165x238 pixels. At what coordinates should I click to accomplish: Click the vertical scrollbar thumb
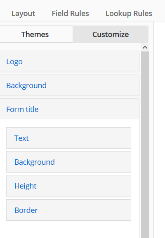pyautogui.click(x=145, y=145)
